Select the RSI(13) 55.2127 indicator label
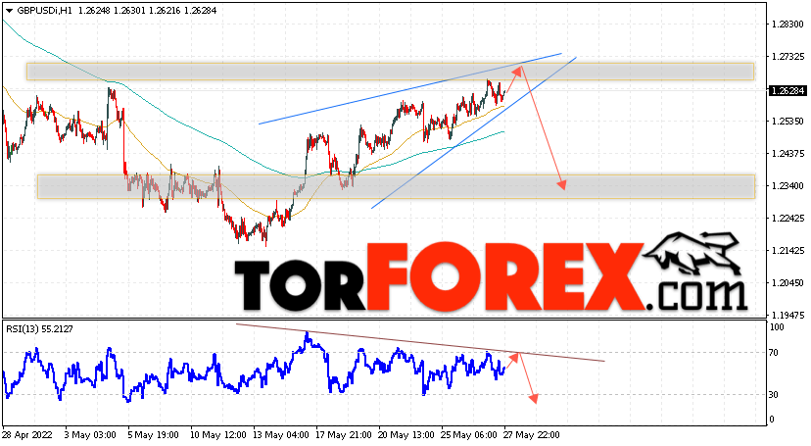Image resolution: width=811 pixels, height=446 pixels. pyautogui.click(x=40, y=329)
